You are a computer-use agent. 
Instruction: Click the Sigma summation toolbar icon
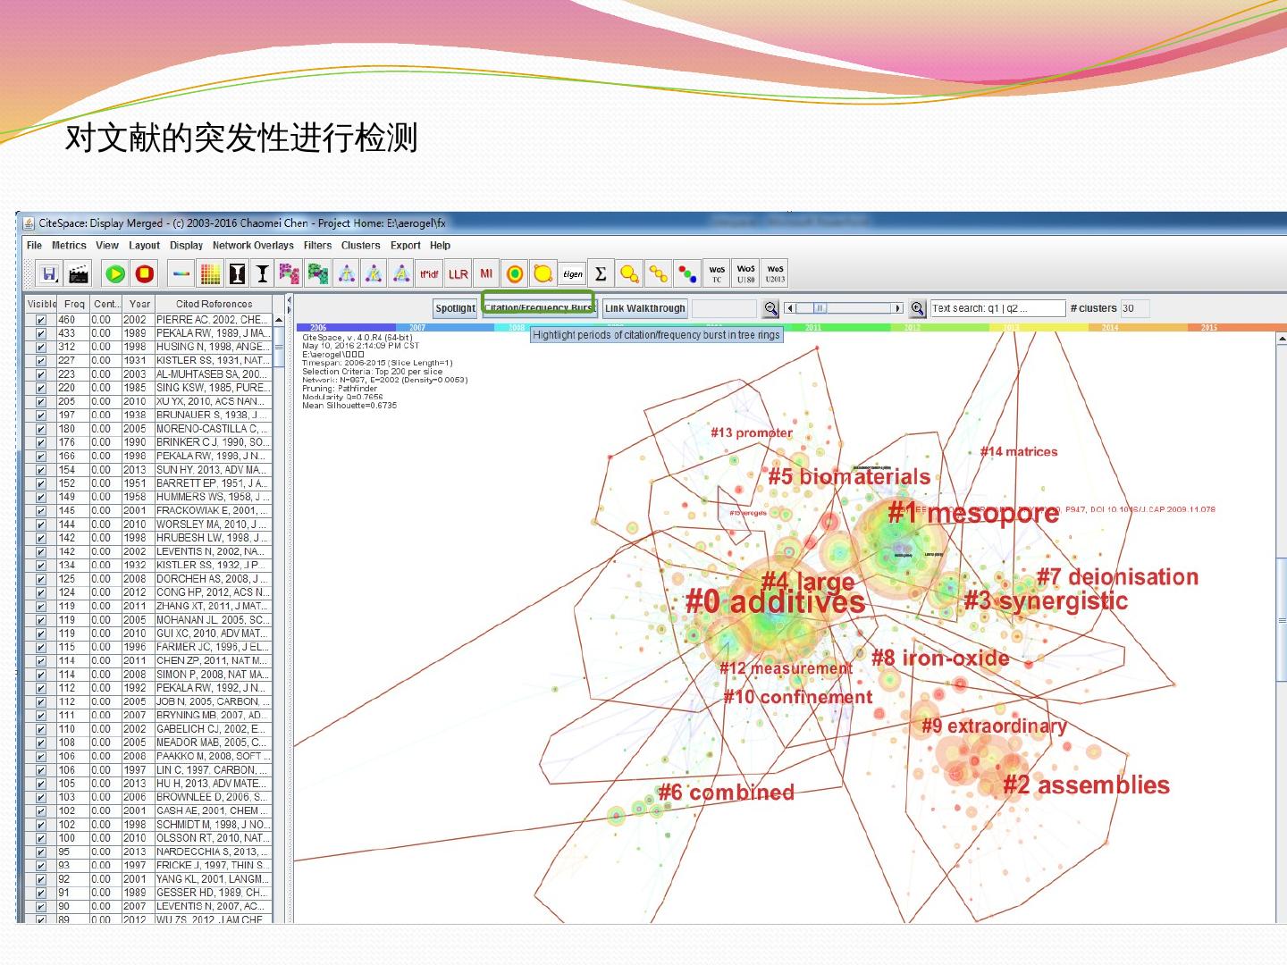[601, 273]
